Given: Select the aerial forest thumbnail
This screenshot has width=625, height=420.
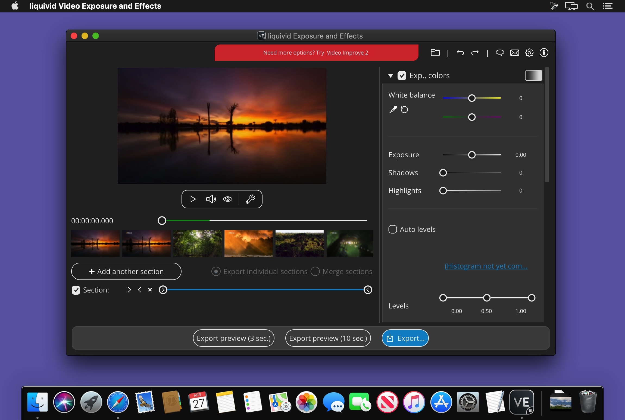Looking at the screenshot, I should click(300, 244).
